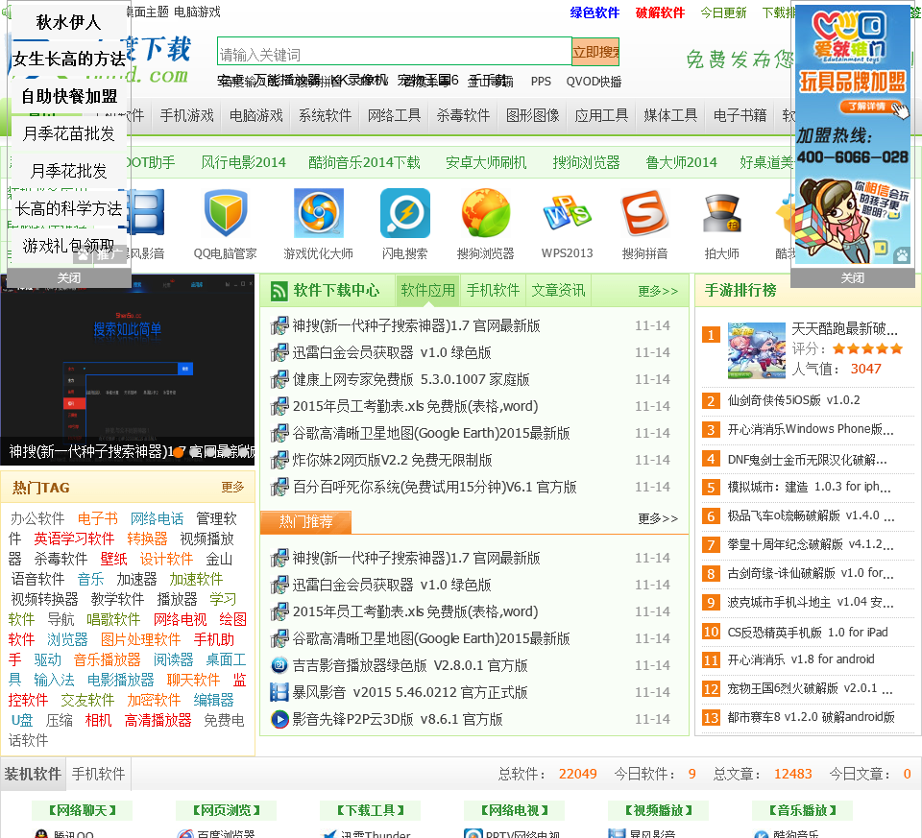Open the 绿色软件 top link
Viewport: 922px width, 838px height.
[x=594, y=12]
